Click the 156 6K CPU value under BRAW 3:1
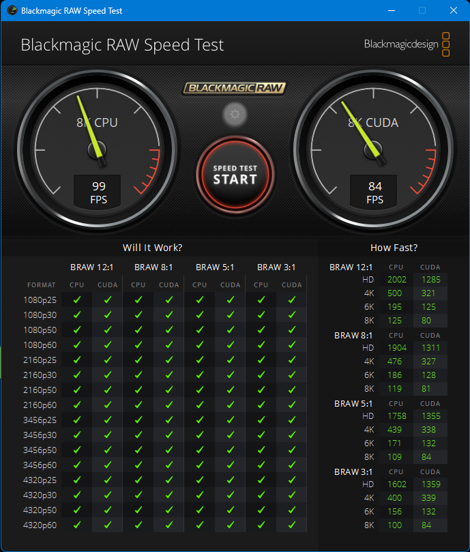 point(394,512)
